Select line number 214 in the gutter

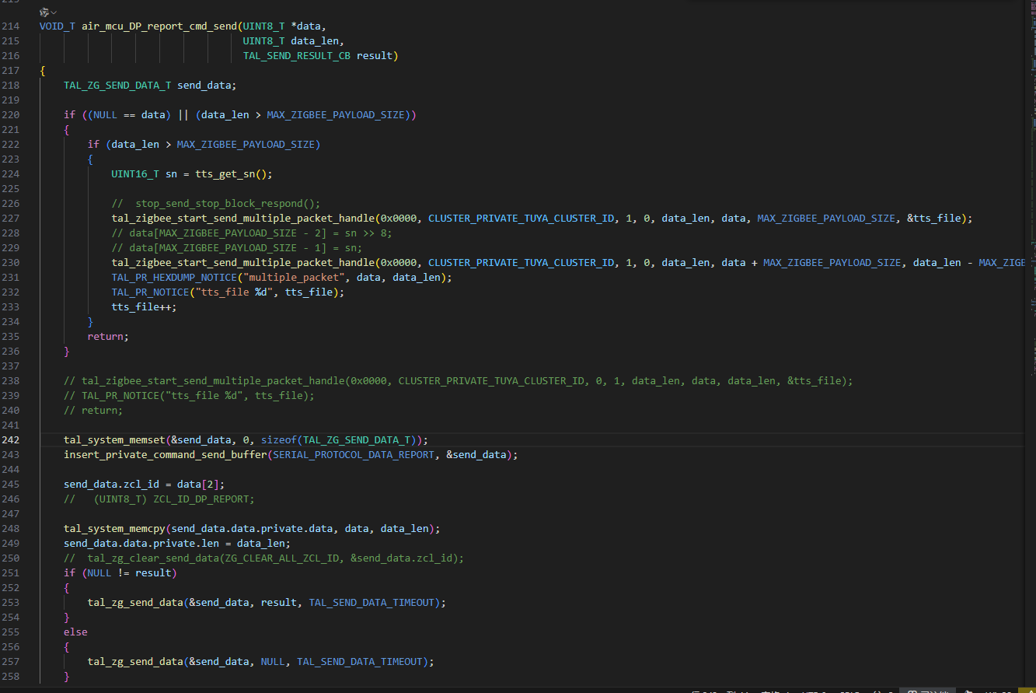[x=11, y=26]
